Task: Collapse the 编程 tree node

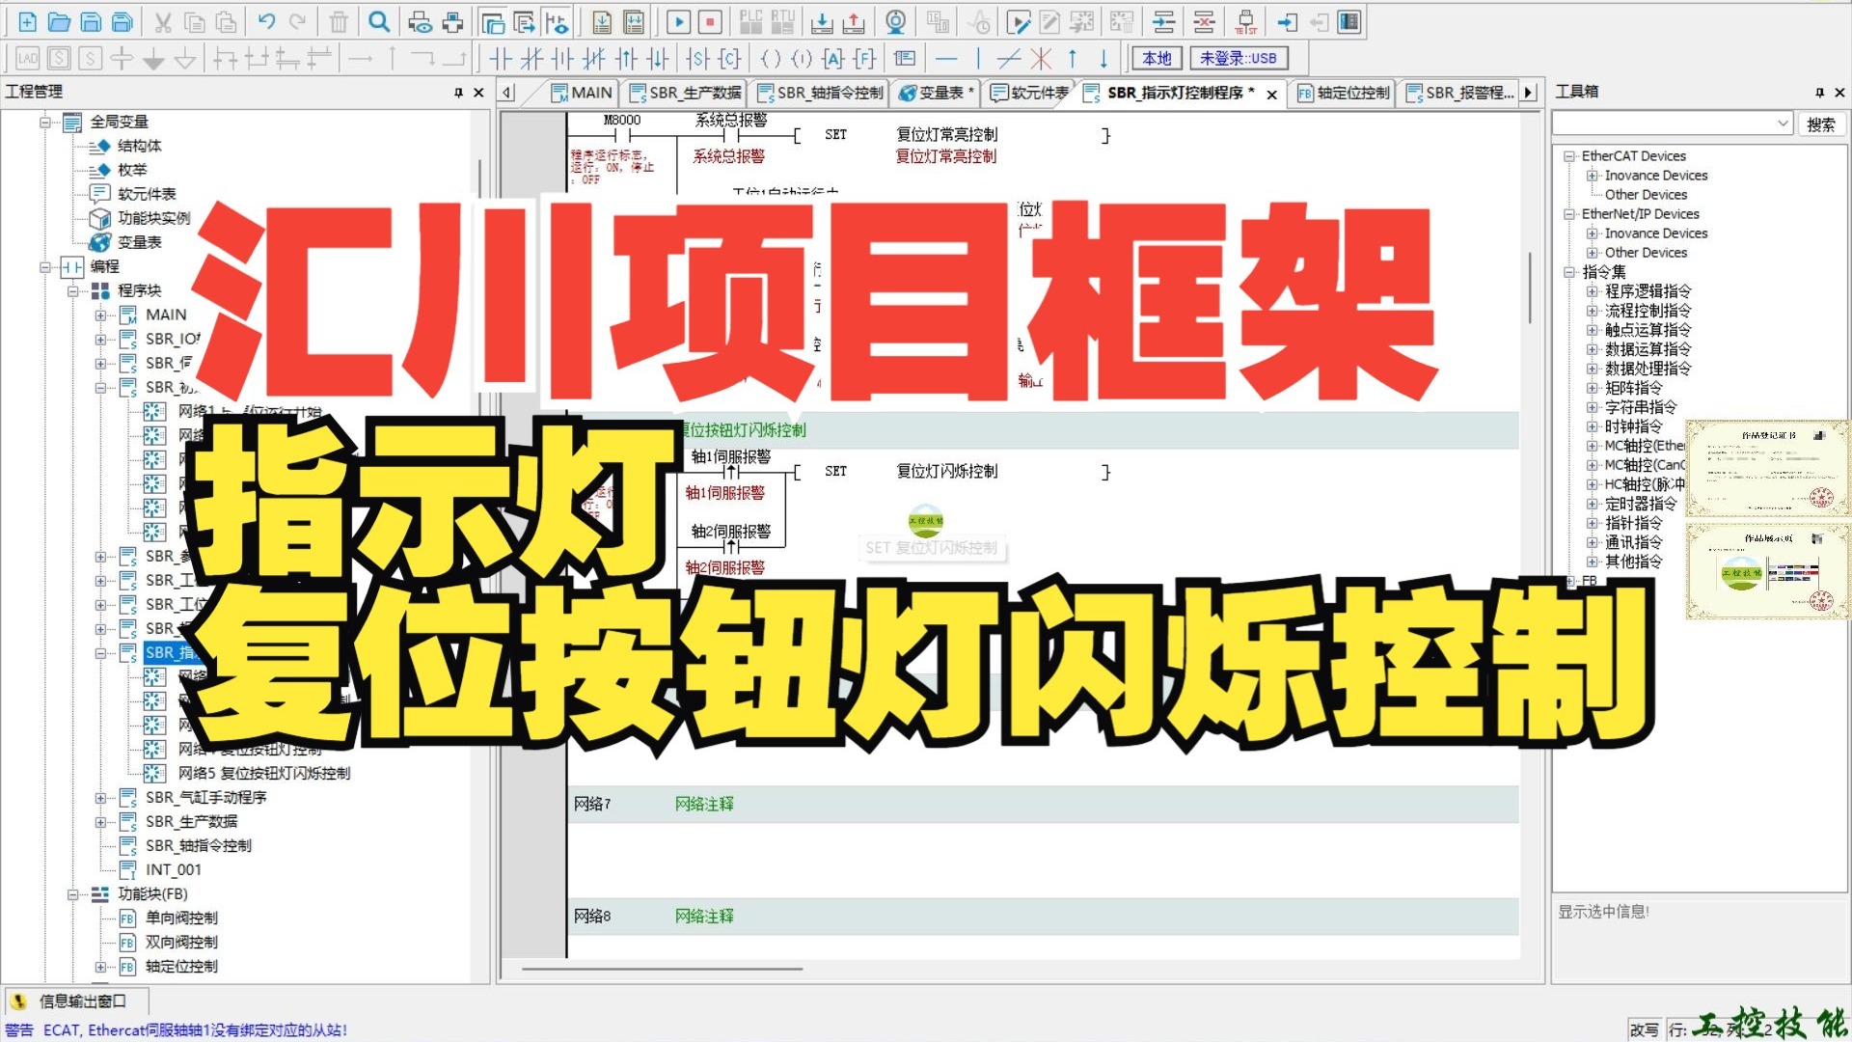Action: coord(44,267)
